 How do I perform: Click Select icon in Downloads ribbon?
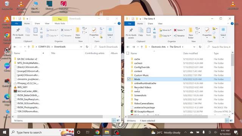[110, 32]
